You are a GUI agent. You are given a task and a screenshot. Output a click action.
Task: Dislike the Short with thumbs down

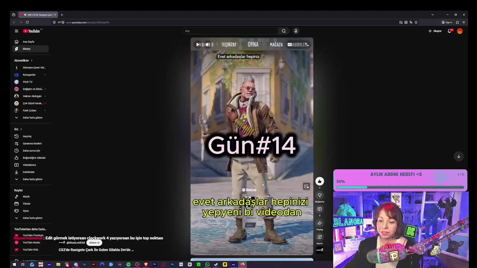pos(319,195)
